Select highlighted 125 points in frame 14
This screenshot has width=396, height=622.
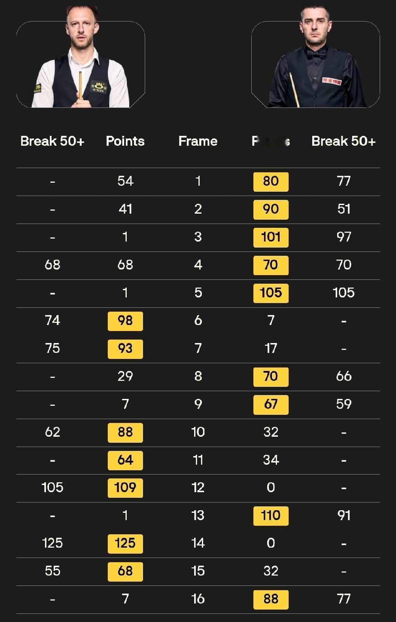coord(125,544)
